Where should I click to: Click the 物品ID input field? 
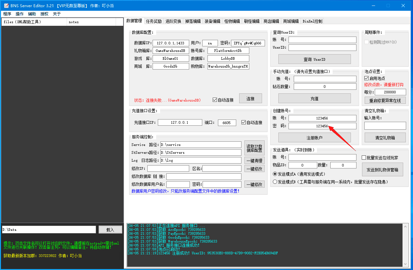pos(302,165)
